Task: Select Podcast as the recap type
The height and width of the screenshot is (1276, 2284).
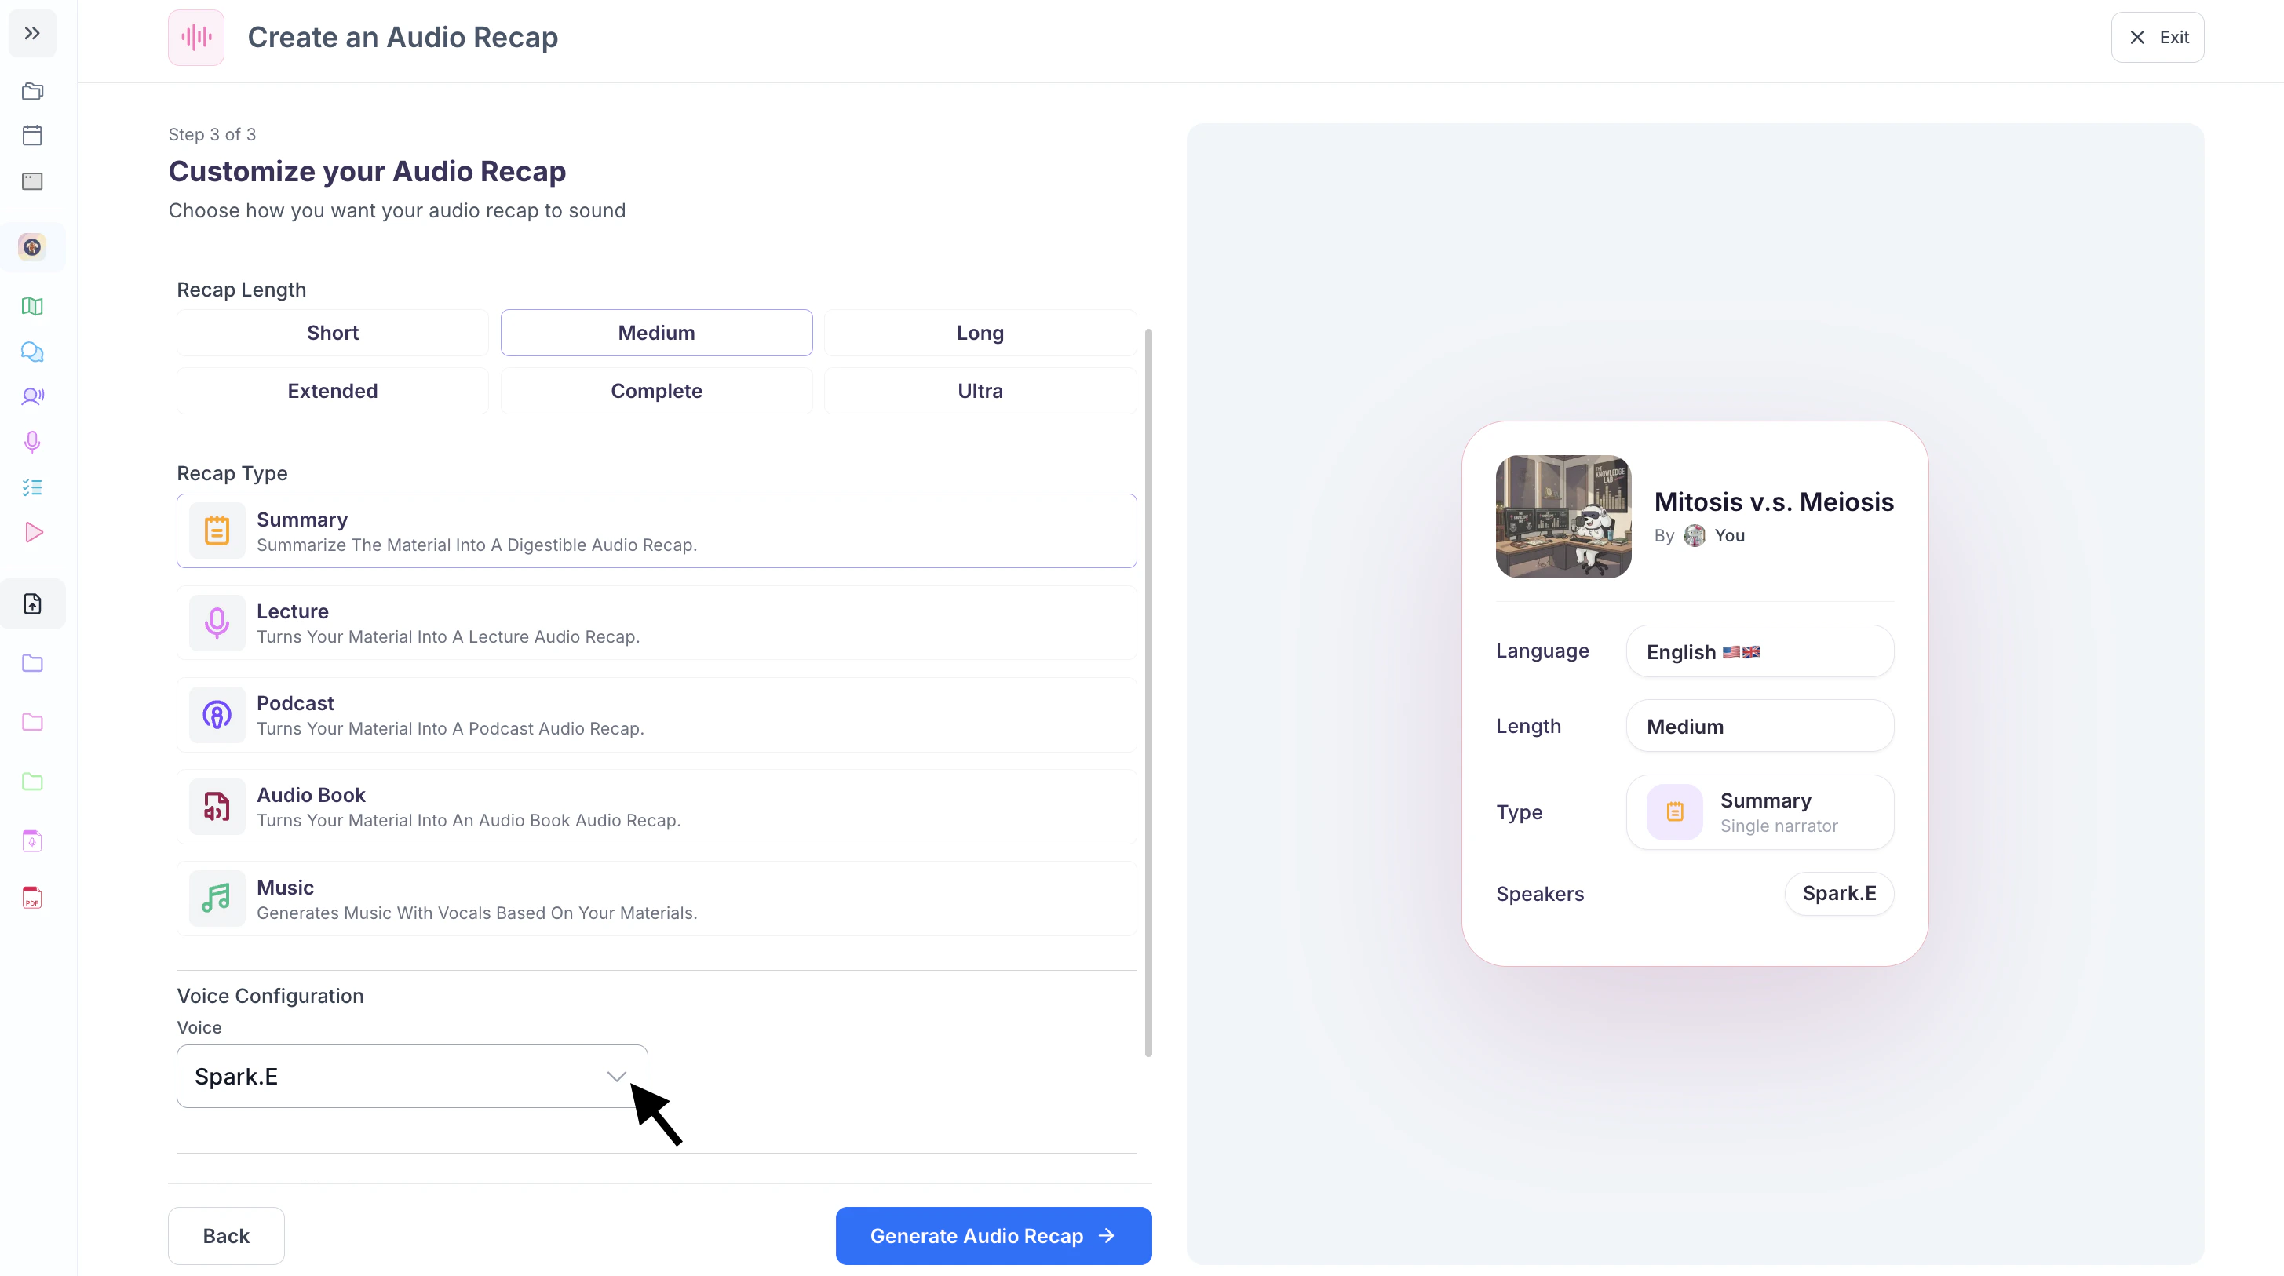Action: (x=656, y=715)
